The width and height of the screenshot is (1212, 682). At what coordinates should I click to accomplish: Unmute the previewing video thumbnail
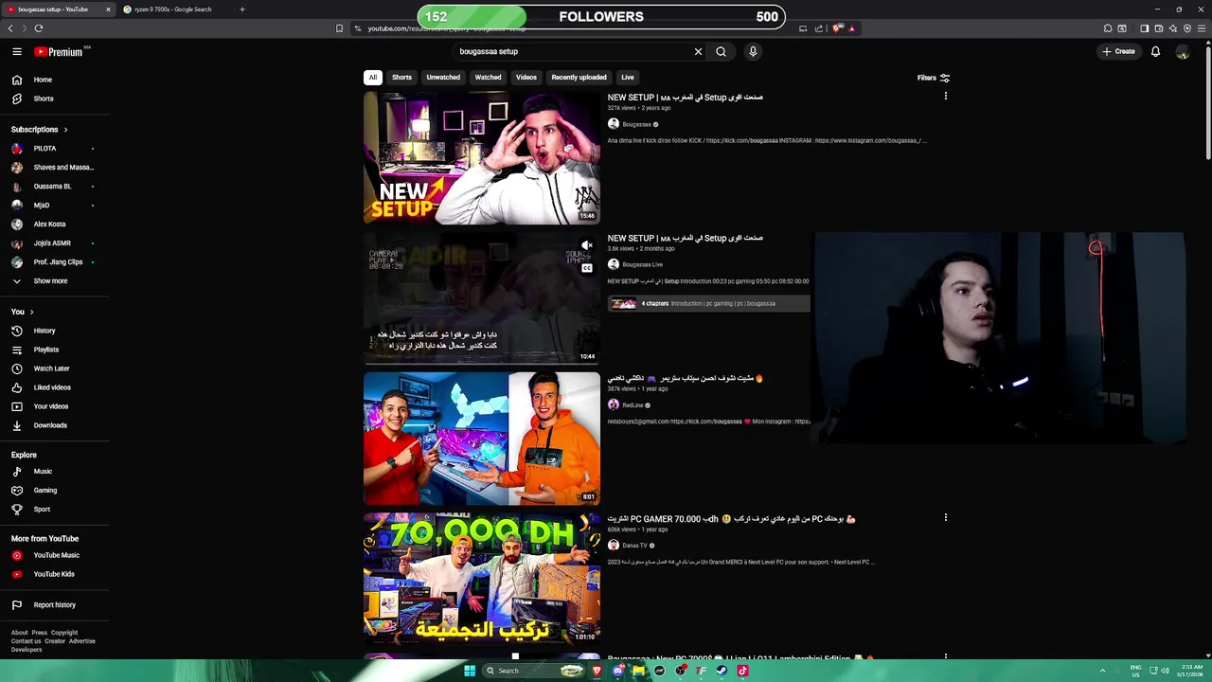point(587,246)
